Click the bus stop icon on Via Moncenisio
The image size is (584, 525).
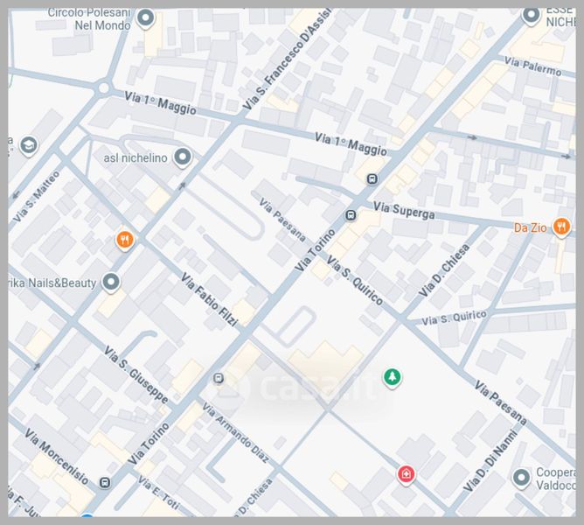coord(105,482)
